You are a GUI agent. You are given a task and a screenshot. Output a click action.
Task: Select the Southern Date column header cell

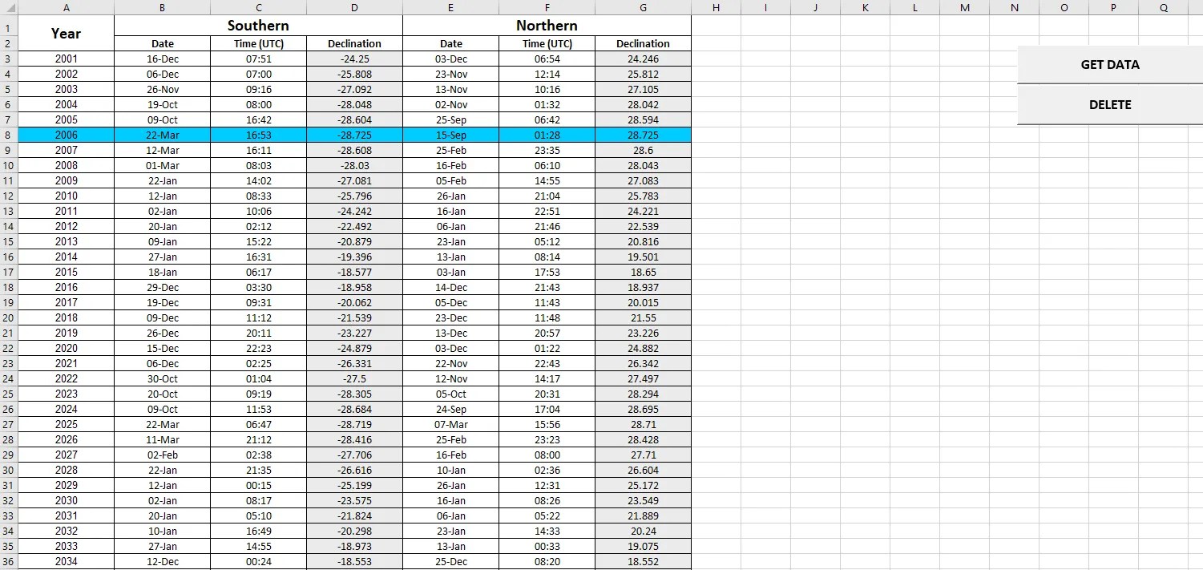(162, 43)
